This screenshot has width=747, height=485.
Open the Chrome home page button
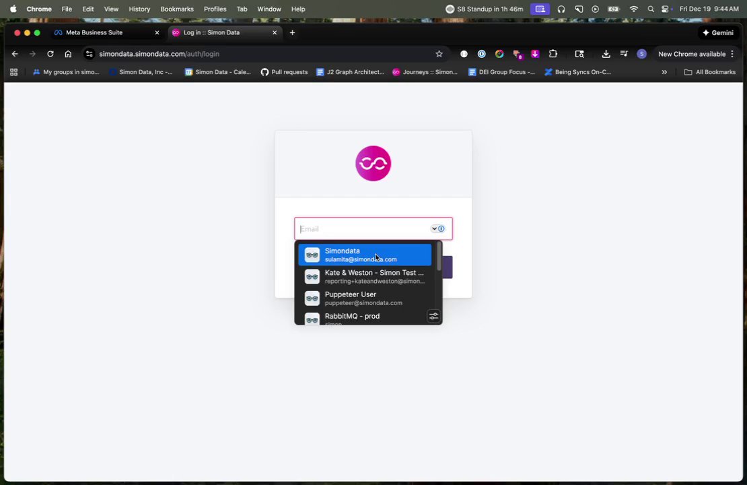[68, 54]
